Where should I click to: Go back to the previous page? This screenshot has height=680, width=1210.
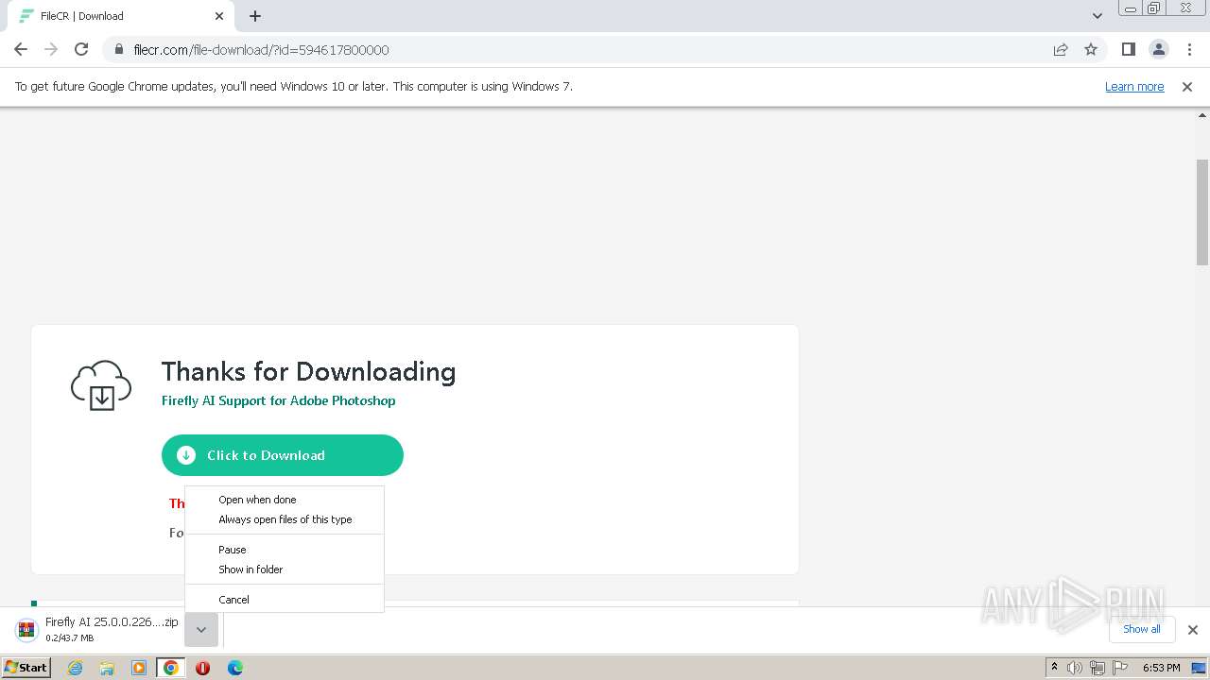coord(21,49)
